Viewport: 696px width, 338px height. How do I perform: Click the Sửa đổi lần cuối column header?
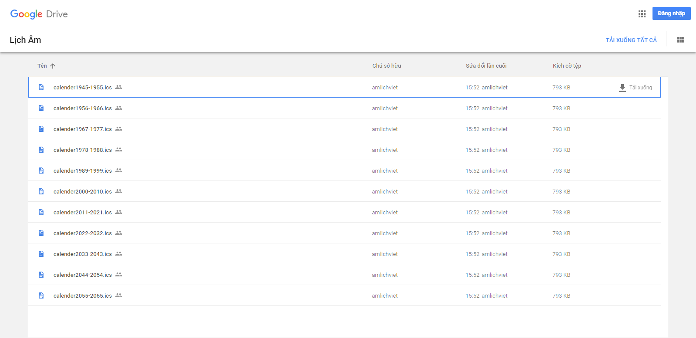tap(486, 66)
